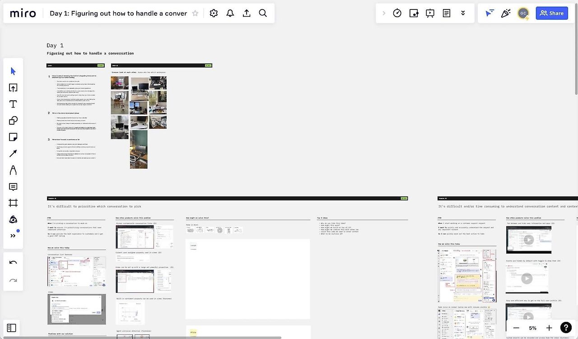Open the voting tool

click(x=414, y=13)
